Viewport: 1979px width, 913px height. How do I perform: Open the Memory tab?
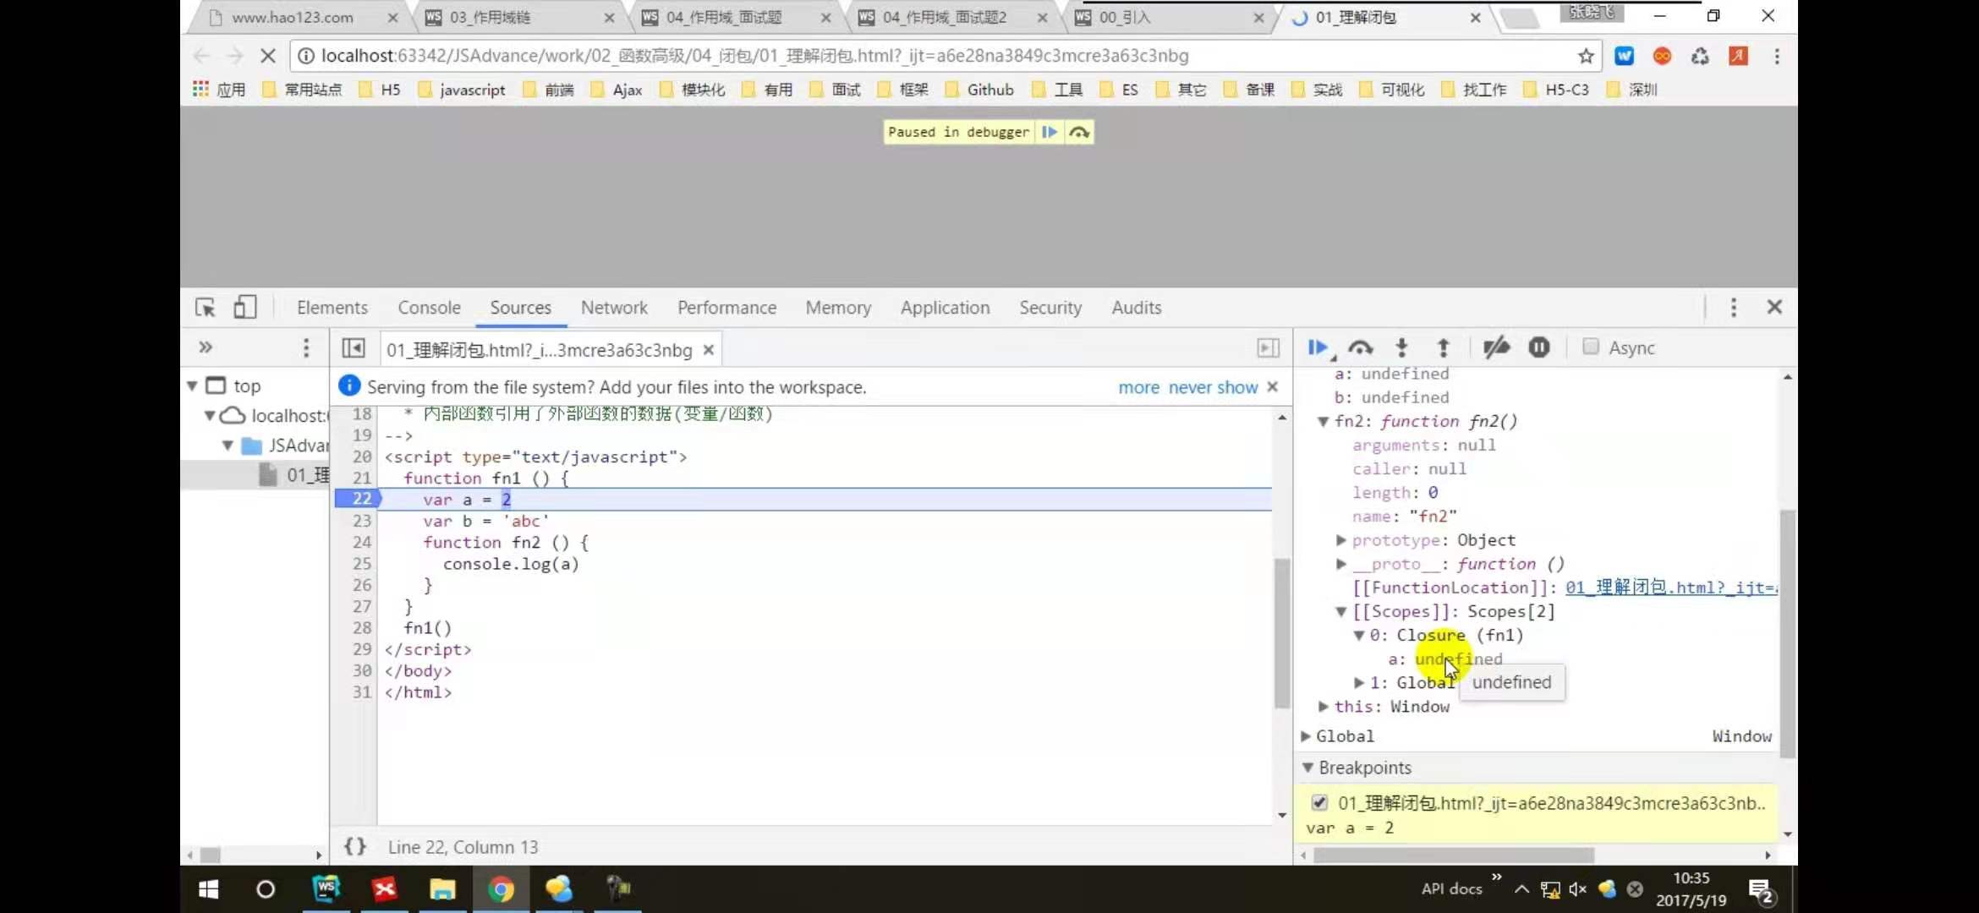coord(838,308)
